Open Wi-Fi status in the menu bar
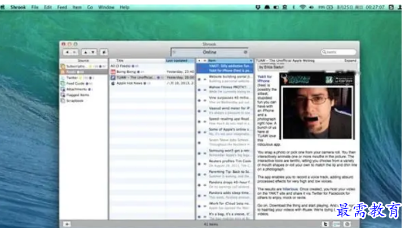The width and height of the screenshot is (405, 228). pyautogui.click(x=302, y=7)
